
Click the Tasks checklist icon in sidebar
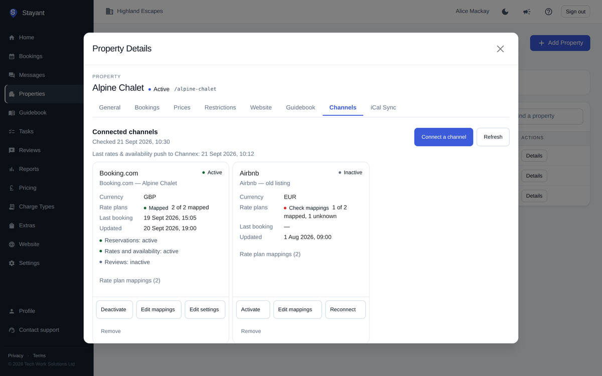(x=12, y=132)
